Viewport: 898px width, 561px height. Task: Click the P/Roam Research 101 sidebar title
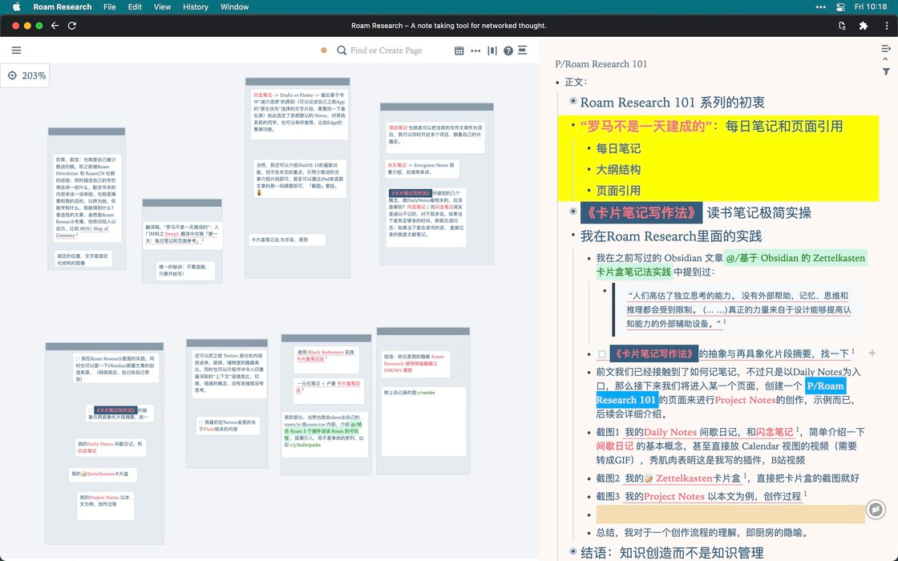click(x=601, y=63)
